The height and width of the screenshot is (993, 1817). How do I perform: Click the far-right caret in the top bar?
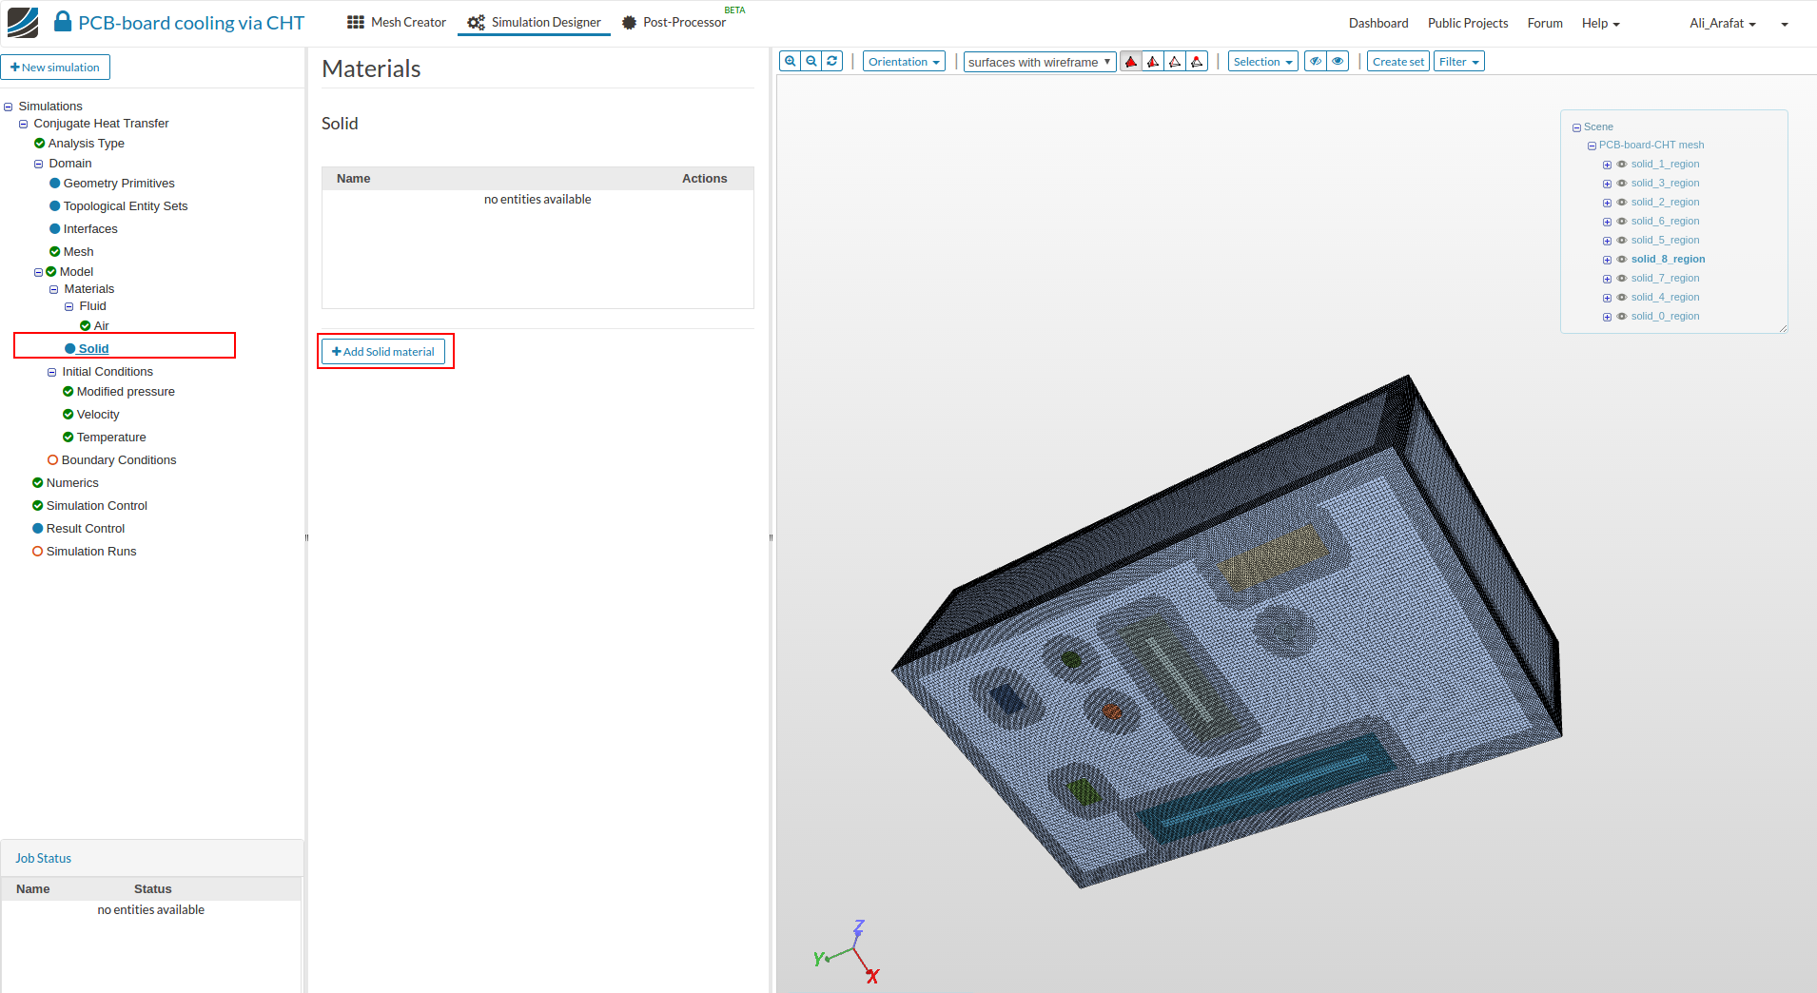(1785, 25)
